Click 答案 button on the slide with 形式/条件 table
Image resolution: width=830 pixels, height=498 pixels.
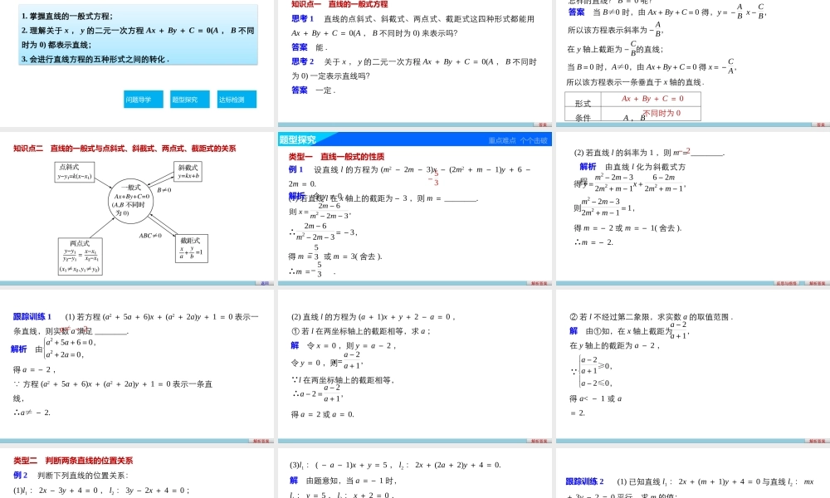(820, 124)
